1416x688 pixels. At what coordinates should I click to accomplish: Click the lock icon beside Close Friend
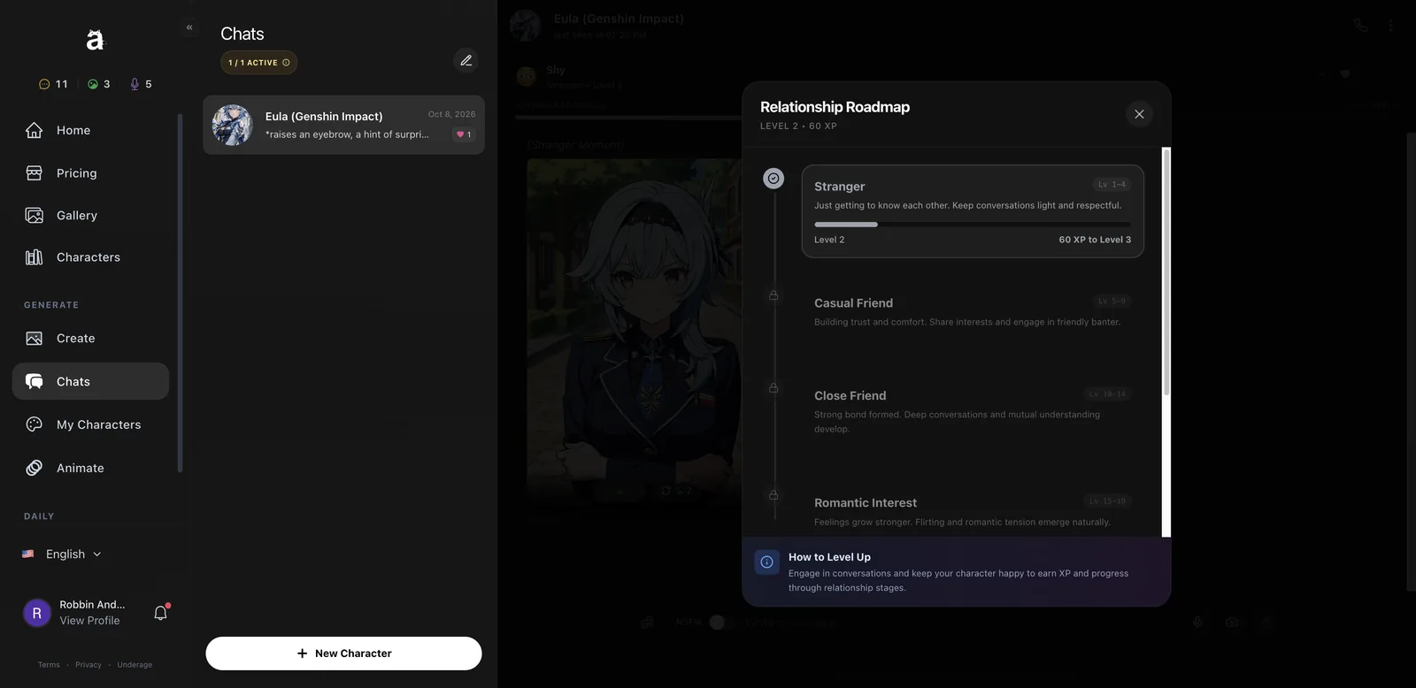coord(773,388)
